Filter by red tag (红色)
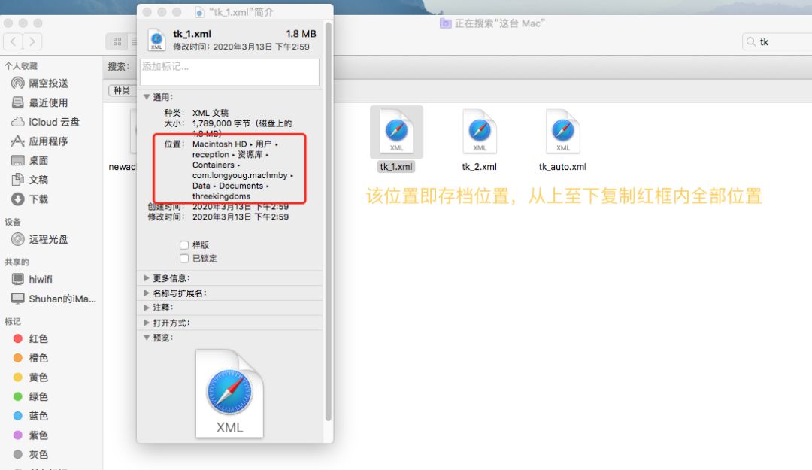Image resolution: width=812 pixels, height=470 pixels. (30, 338)
